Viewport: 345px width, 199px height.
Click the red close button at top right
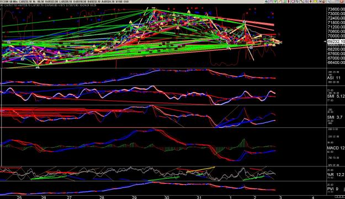coord(342,1)
